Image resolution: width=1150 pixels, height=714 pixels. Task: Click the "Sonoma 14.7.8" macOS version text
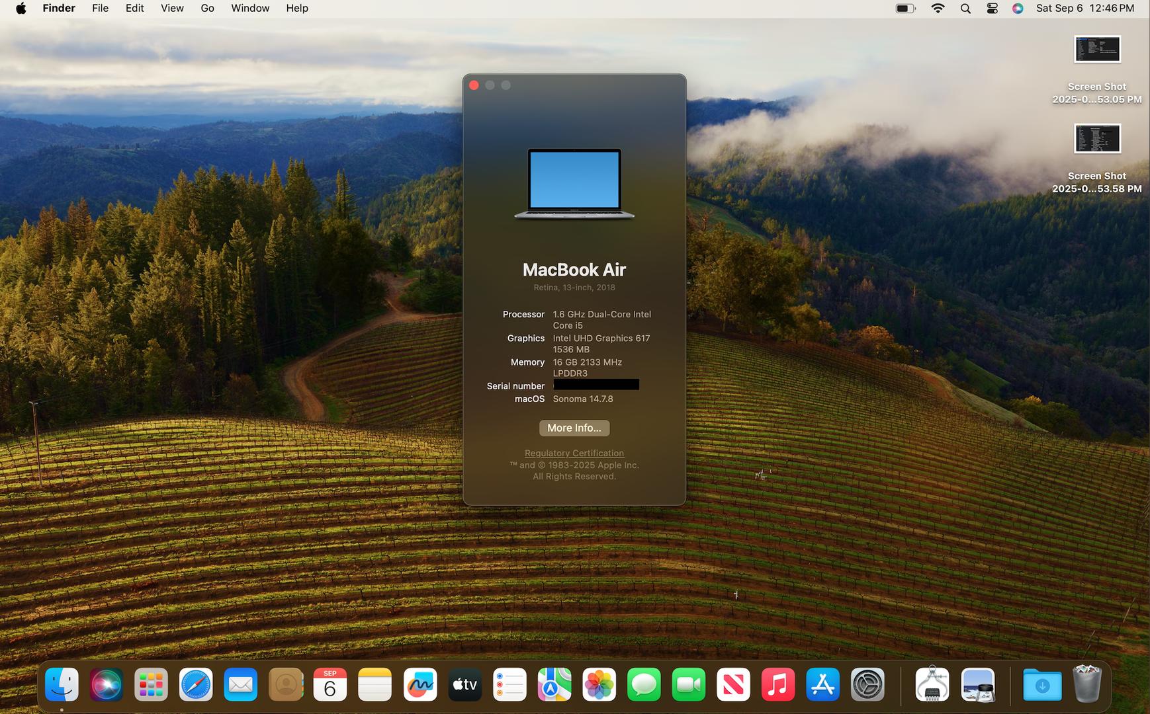[583, 399]
